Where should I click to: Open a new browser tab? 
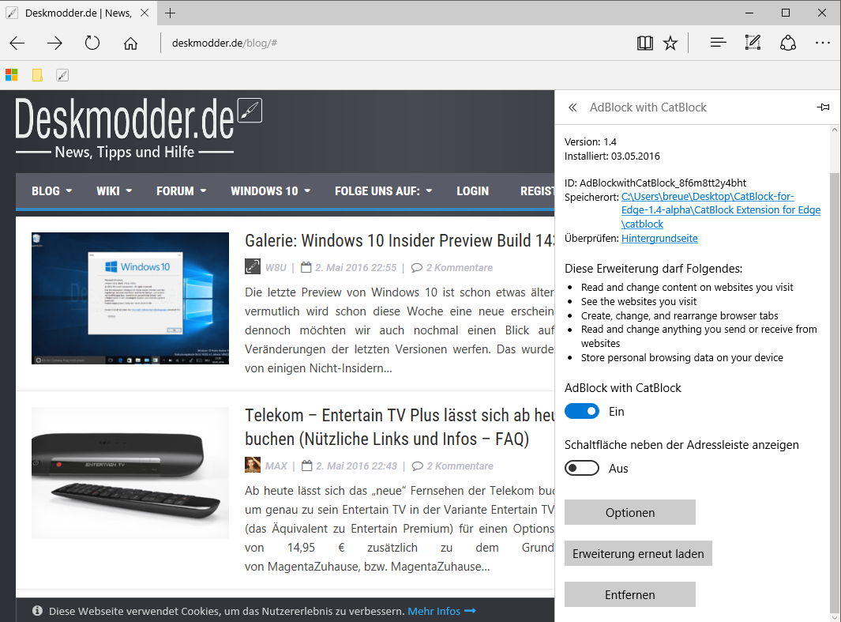pyautogui.click(x=170, y=13)
